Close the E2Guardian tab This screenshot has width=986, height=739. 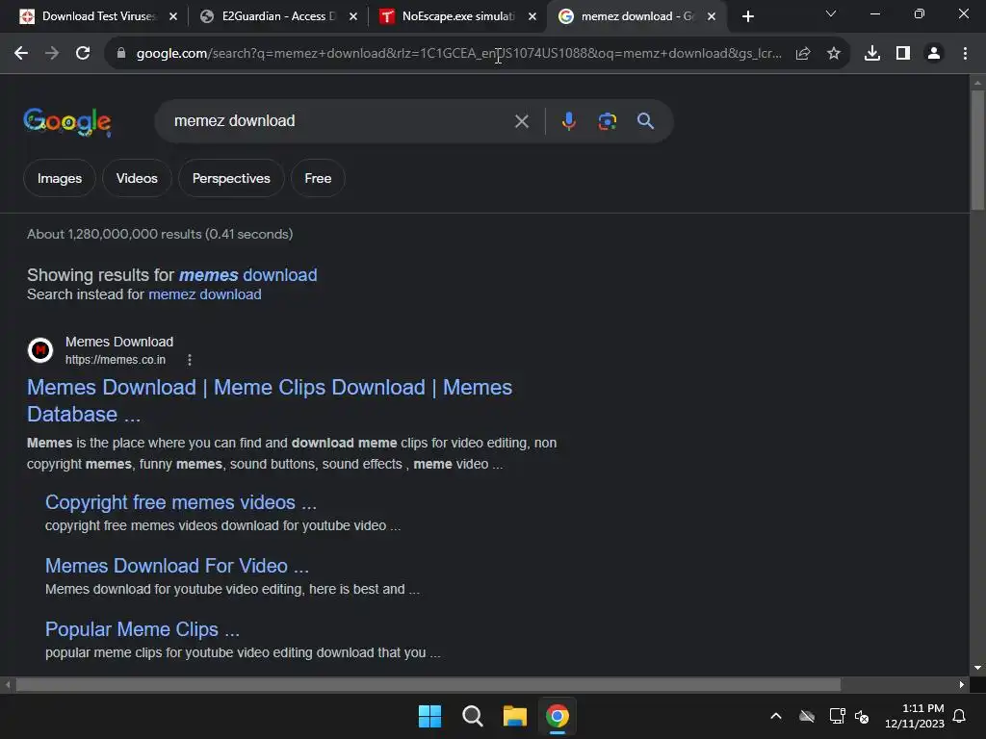point(352,16)
